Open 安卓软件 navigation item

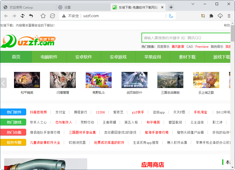[84, 57]
